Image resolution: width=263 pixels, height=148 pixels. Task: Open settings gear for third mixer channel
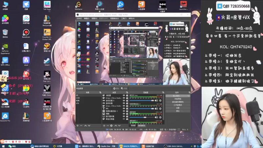click(x=160, y=117)
